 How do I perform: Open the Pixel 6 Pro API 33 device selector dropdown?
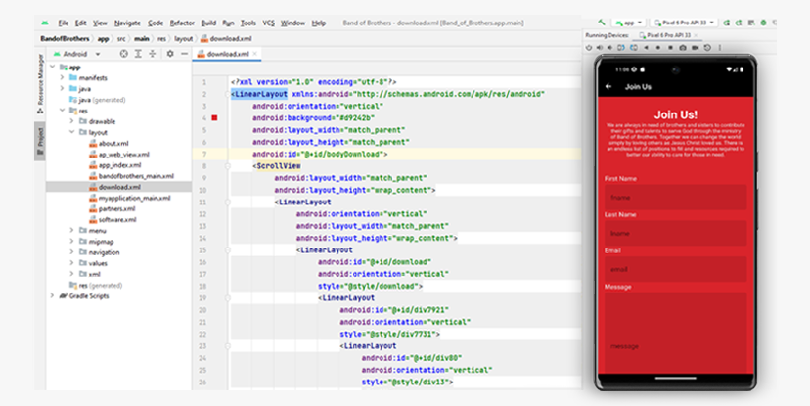pyautogui.click(x=684, y=23)
